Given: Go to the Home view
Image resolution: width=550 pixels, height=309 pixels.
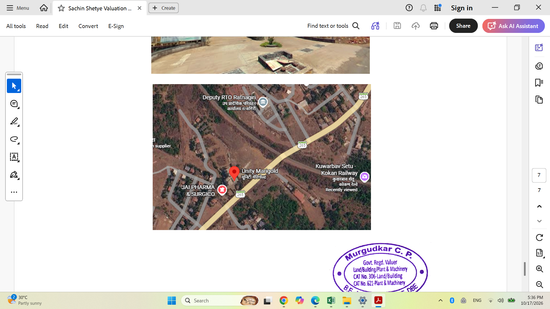Looking at the screenshot, I should 44,8.
